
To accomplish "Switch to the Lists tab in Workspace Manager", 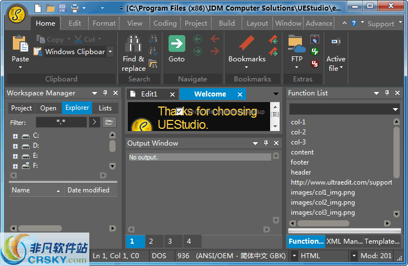I will [x=105, y=108].
